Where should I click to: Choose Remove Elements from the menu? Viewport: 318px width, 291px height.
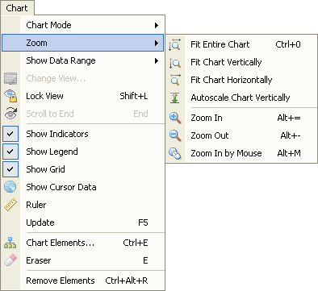tap(83, 281)
